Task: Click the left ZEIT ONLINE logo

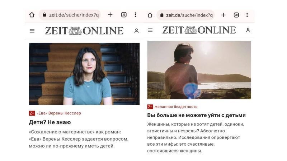Action: pyautogui.click(x=84, y=31)
